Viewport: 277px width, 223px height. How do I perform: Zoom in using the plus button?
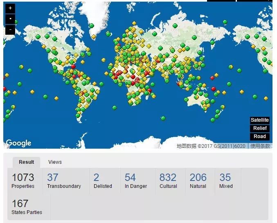click(10, 8)
